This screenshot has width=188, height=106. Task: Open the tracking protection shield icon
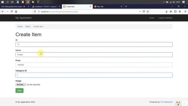coord(35,11)
